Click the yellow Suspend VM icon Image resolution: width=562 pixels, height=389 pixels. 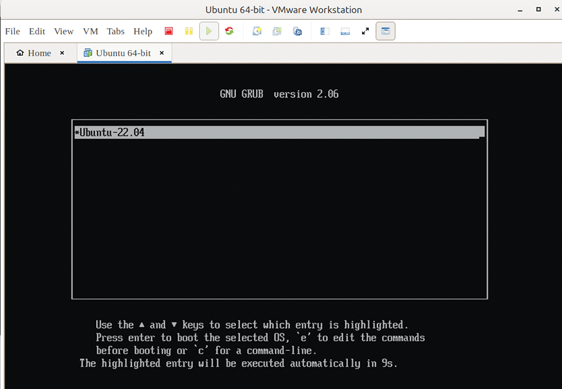point(189,31)
